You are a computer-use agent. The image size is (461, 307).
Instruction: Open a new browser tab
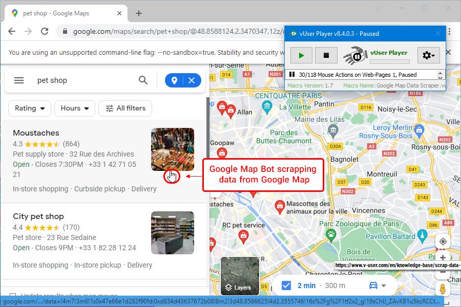139,13
